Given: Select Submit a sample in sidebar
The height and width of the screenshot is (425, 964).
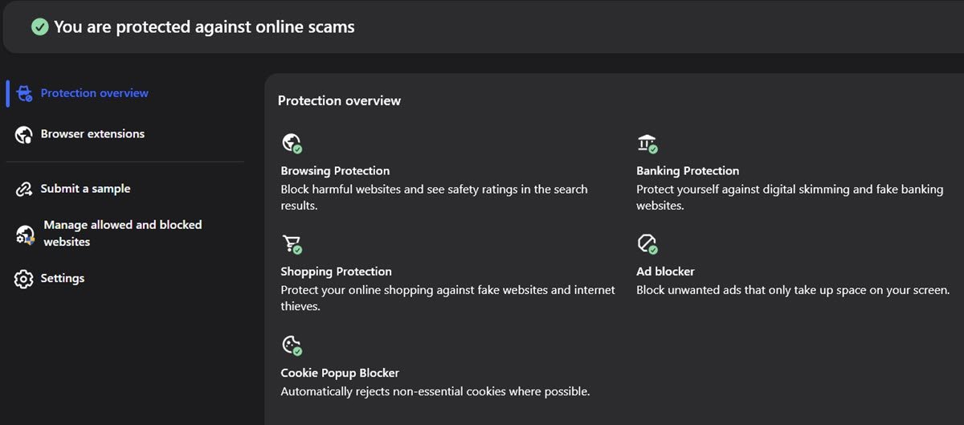Looking at the screenshot, I should tap(85, 189).
